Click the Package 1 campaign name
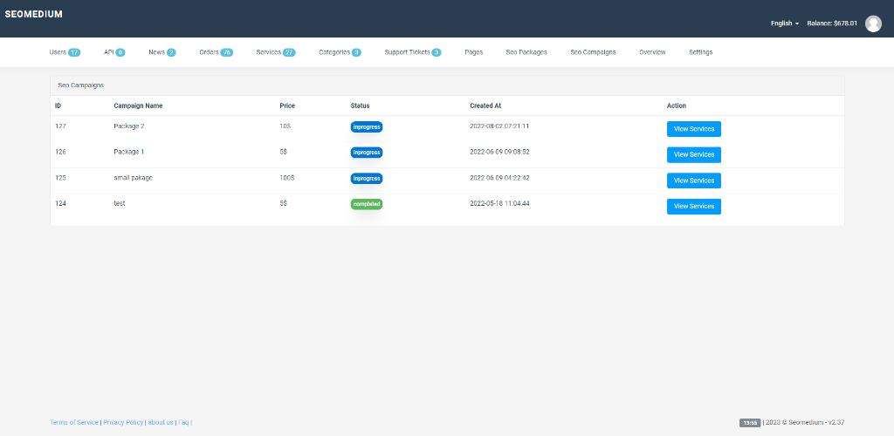The image size is (894, 436). (x=129, y=152)
